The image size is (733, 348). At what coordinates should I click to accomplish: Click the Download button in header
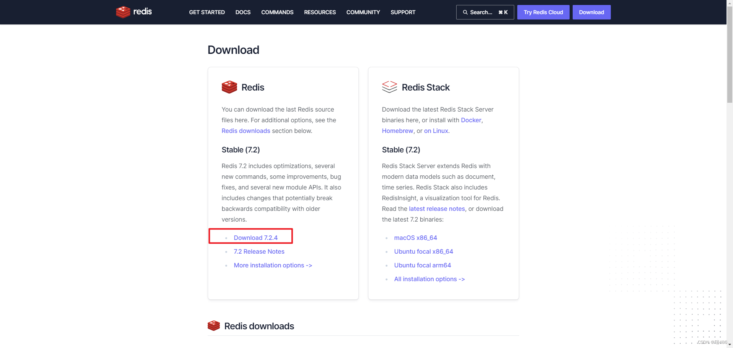click(591, 12)
